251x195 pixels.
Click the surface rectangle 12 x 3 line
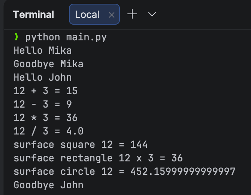[x=98, y=158]
